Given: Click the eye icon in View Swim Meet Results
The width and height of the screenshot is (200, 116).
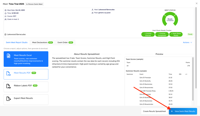Looking at the screenshot, I should [x=172, y=111].
